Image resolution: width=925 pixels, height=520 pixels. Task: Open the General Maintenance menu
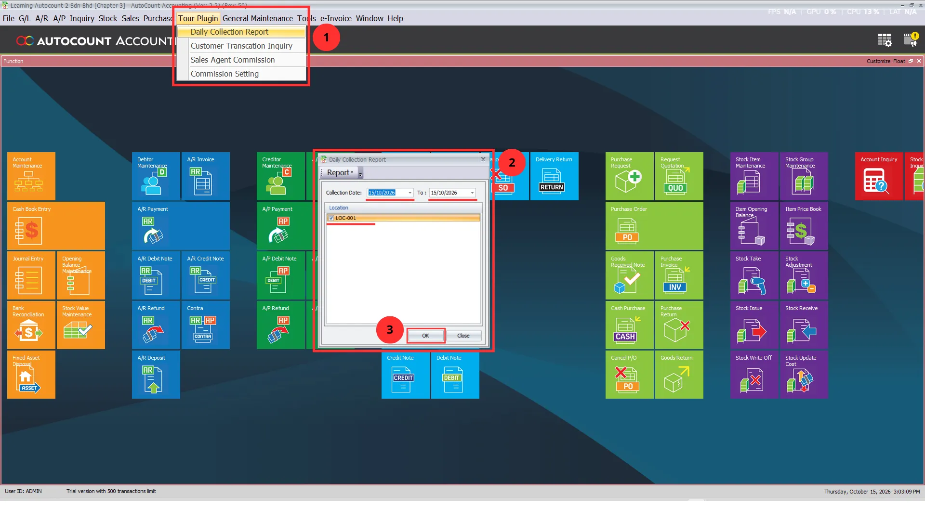[258, 18]
